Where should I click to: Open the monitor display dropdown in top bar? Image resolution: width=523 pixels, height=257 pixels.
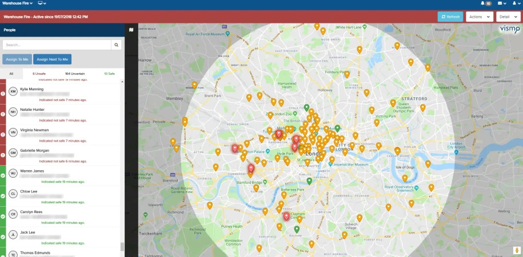click(42, 3)
